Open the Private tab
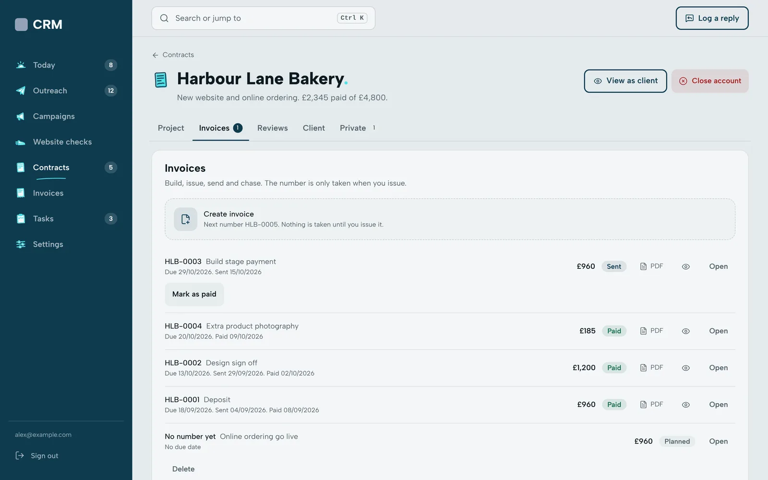The height and width of the screenshot is (480, 768). [x=358, y=128]
